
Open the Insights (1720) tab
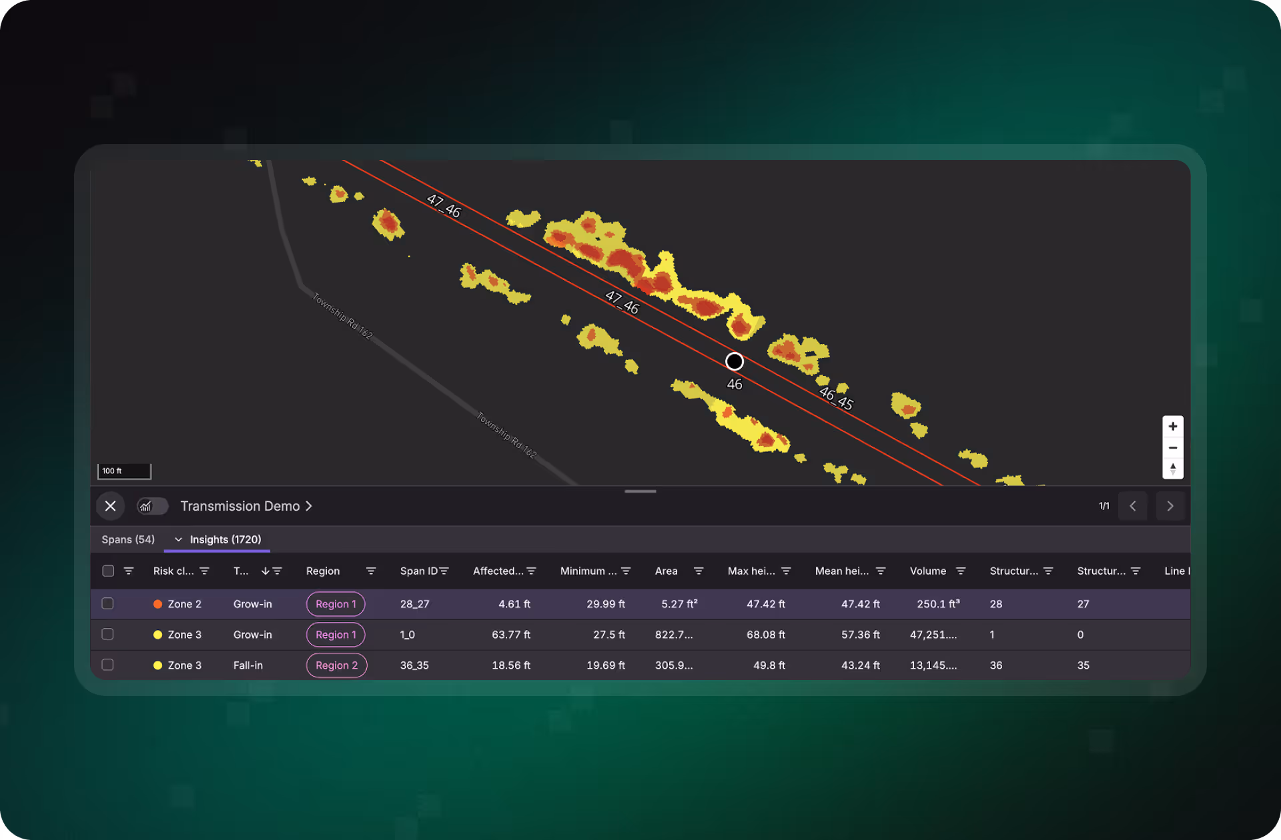225,539
